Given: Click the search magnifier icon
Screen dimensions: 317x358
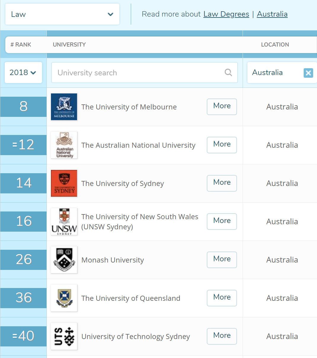Looking at the screenshot, I should pyautogui.click(x=228, y=72).
